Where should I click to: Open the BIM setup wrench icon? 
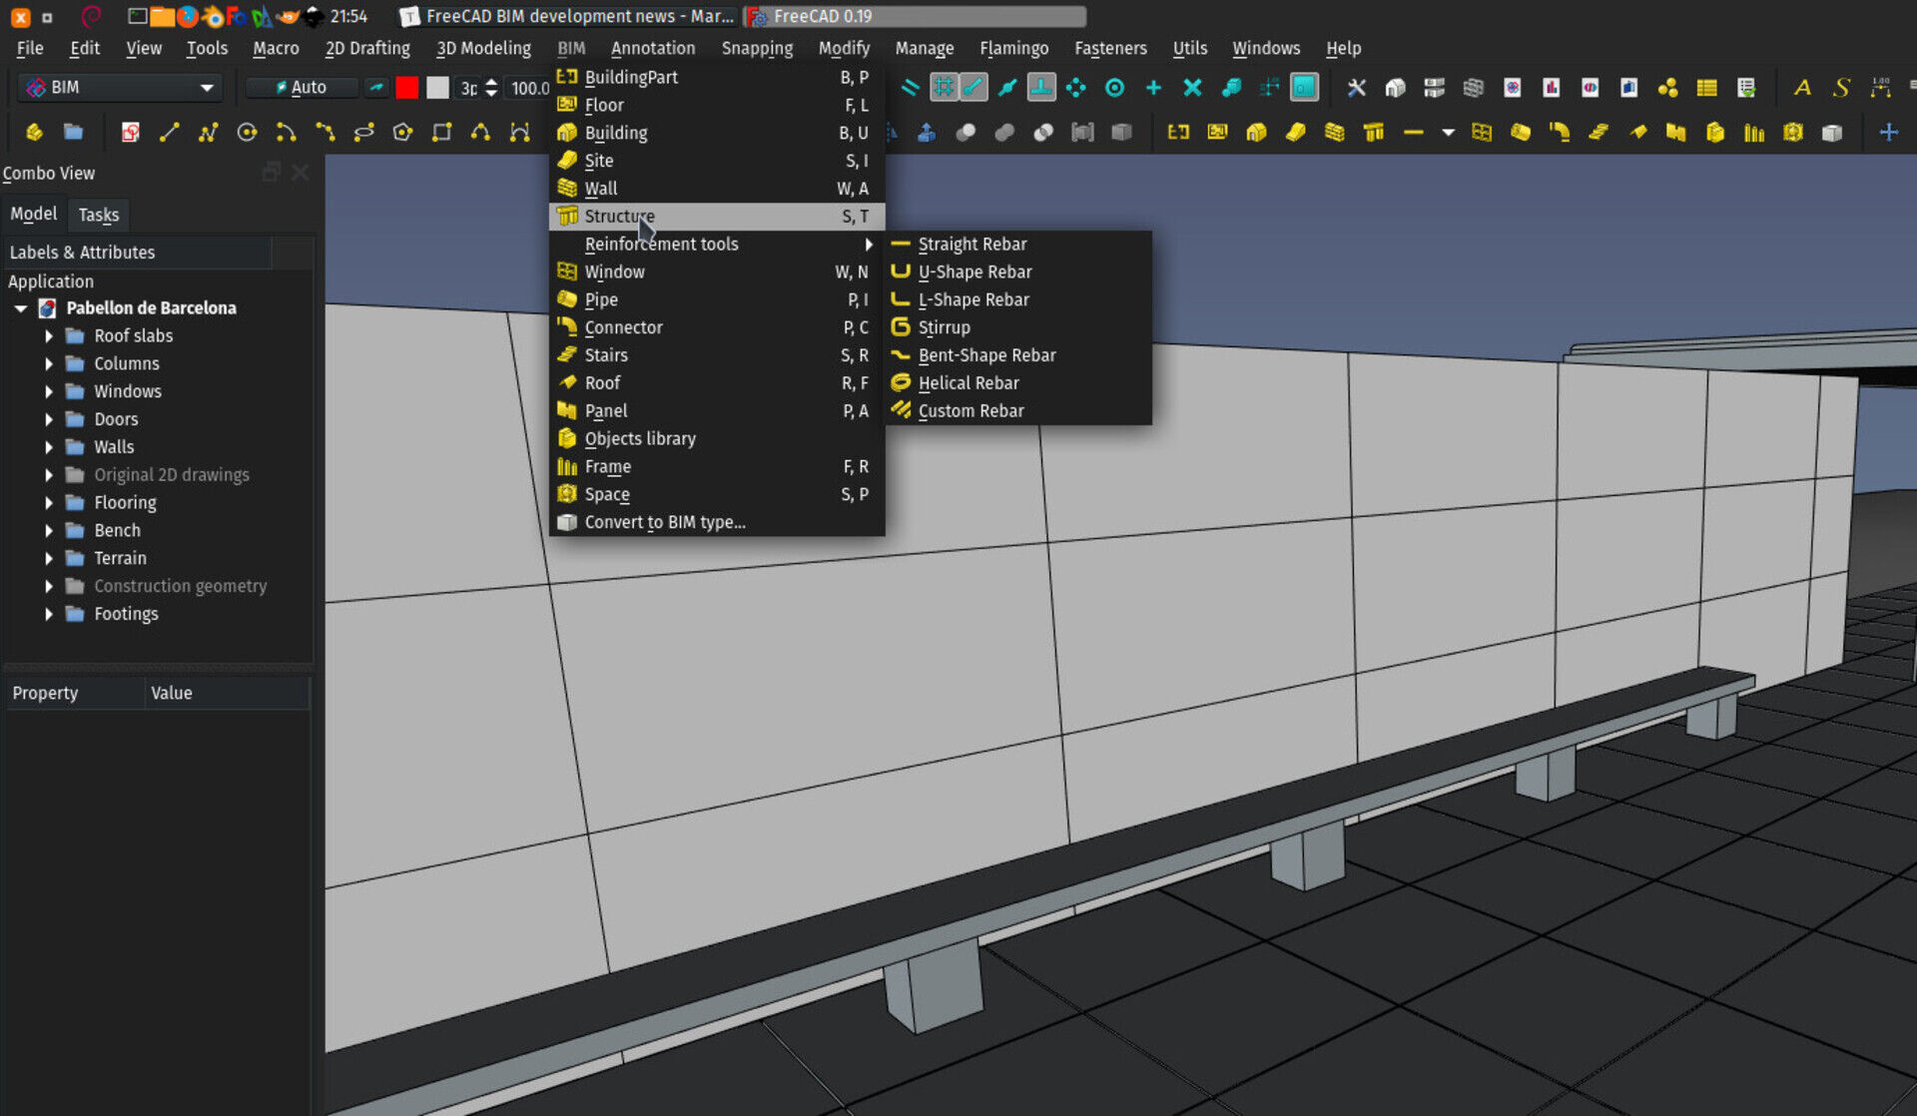(x=1356, y=88)
